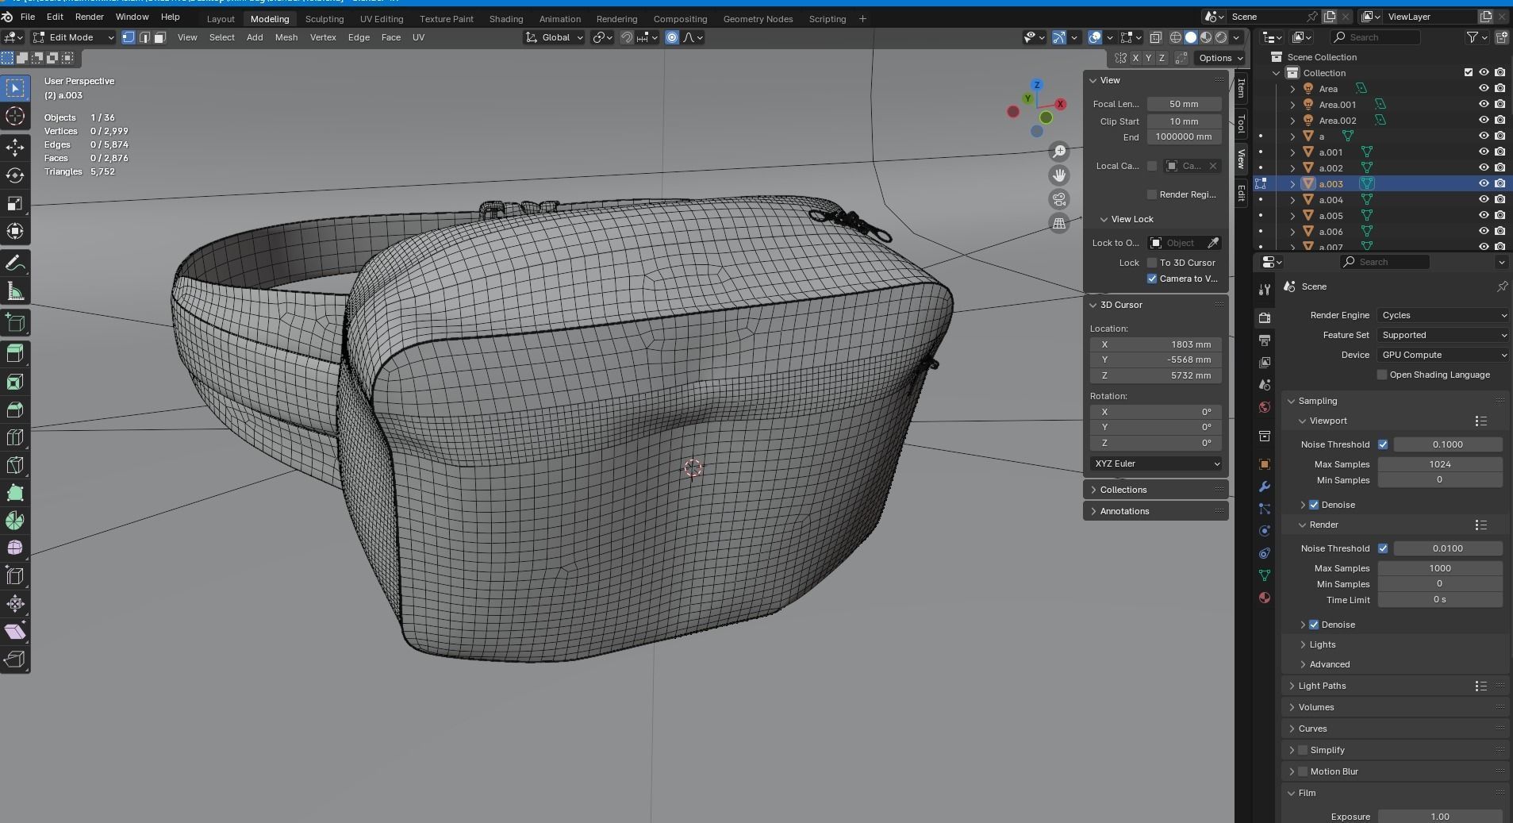Toggle proportional editing in header
This screenshot has width=1513, height=823.
point(672,37)
